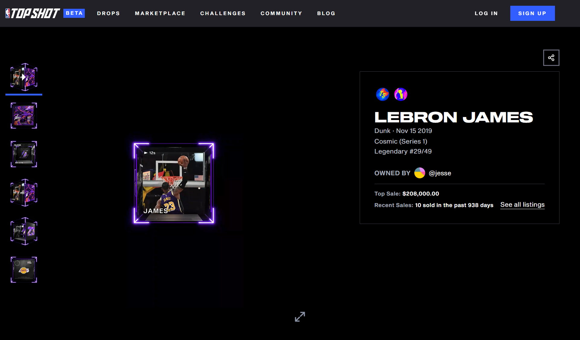Click the fullscreen expand arrows icon
The width and height of the screenshot is (580, 340).
tap(300, 316)
